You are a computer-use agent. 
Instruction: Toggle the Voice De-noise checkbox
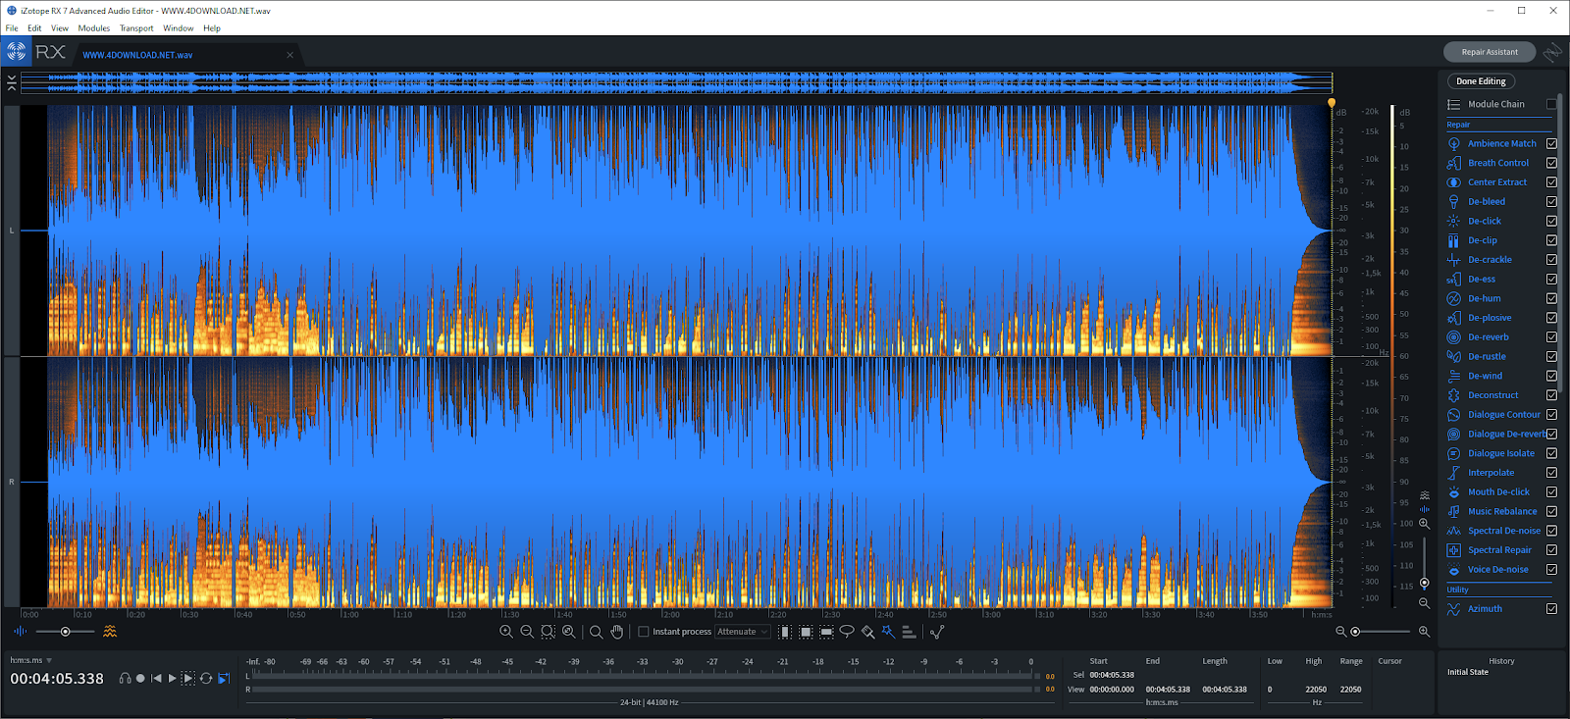pyautogui.click(x=1551, y=570)
